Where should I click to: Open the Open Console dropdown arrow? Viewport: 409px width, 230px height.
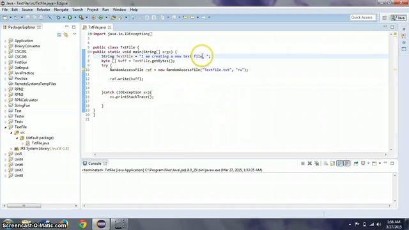[380, 164]
